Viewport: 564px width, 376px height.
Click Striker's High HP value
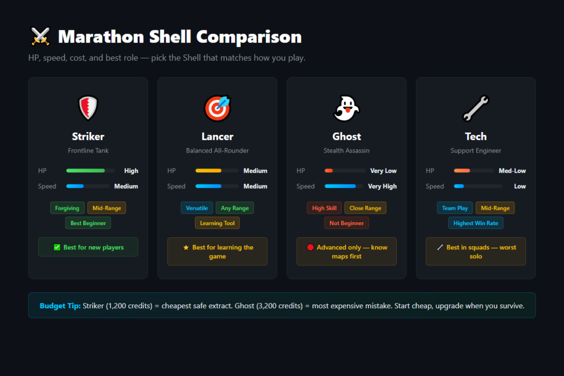tap(131, 171)
